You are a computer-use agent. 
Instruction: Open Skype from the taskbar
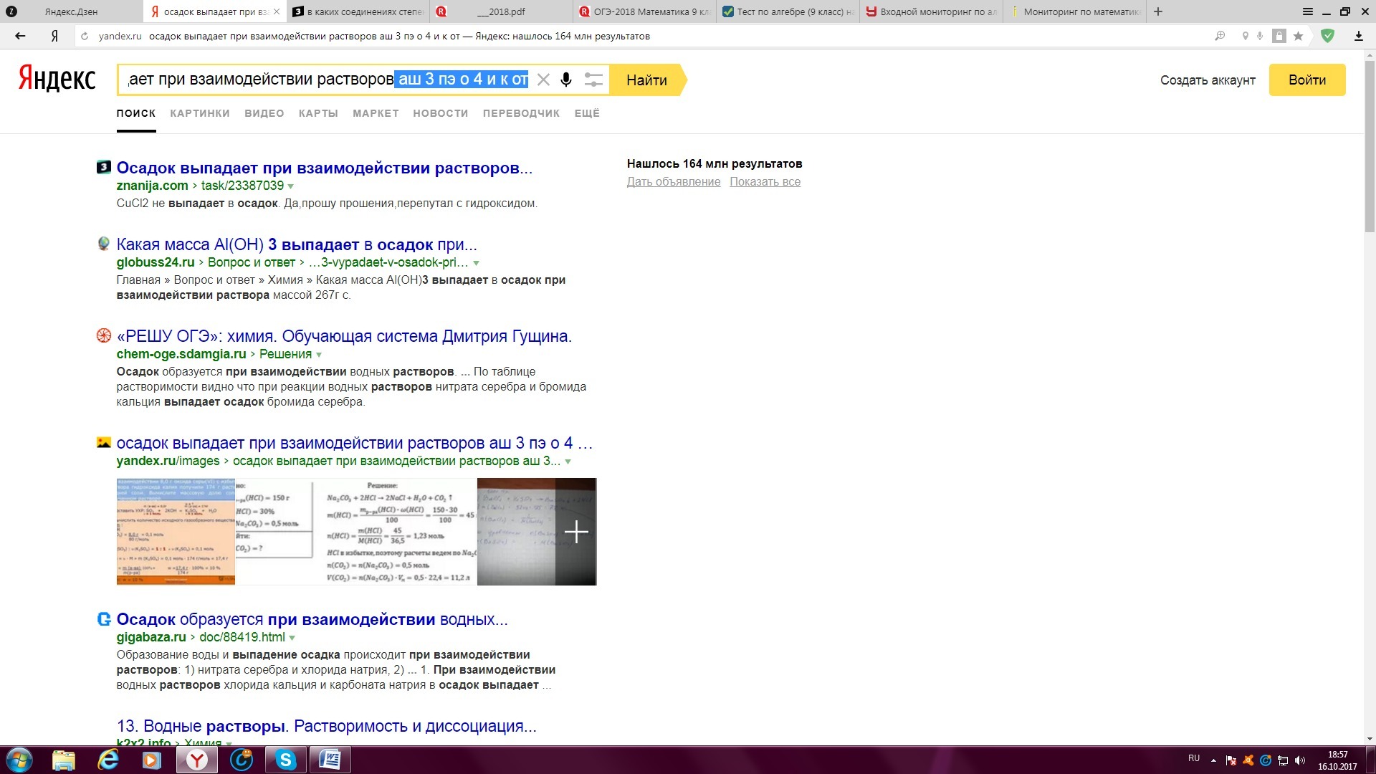click(286, 760)
